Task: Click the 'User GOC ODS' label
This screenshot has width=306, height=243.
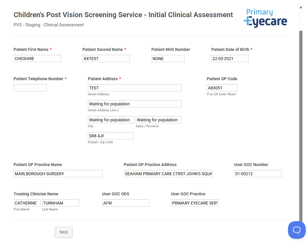Action: click(116, 194)
